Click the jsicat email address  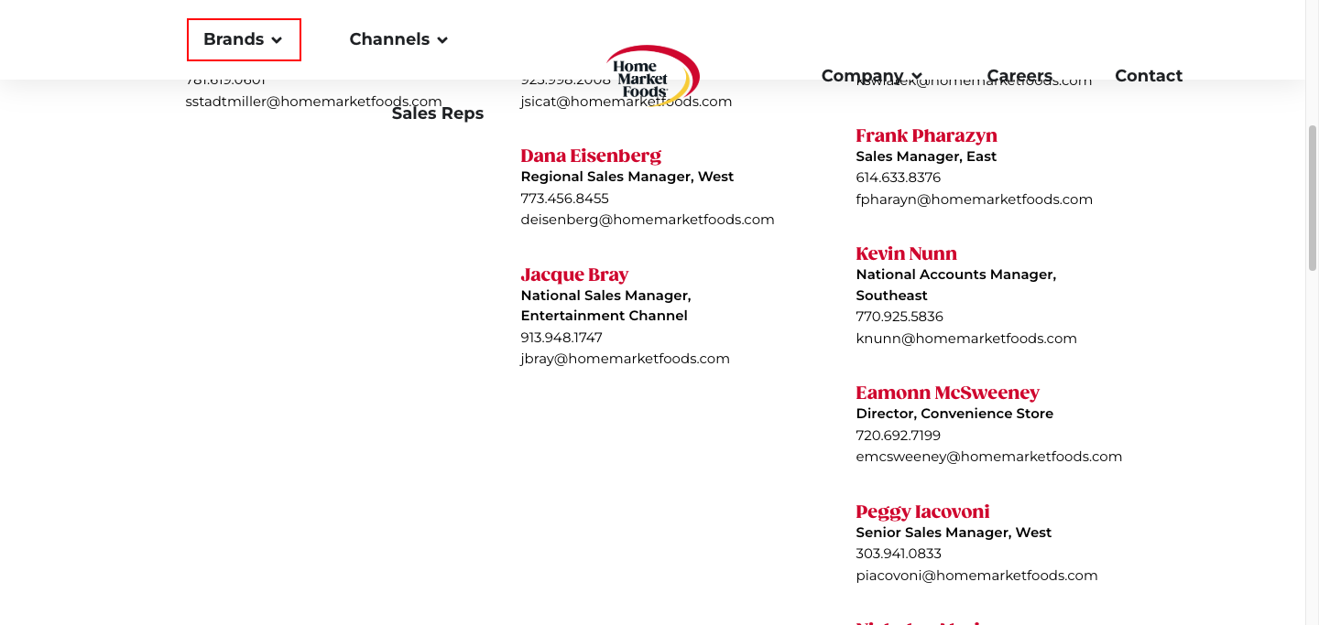point(627,102)
